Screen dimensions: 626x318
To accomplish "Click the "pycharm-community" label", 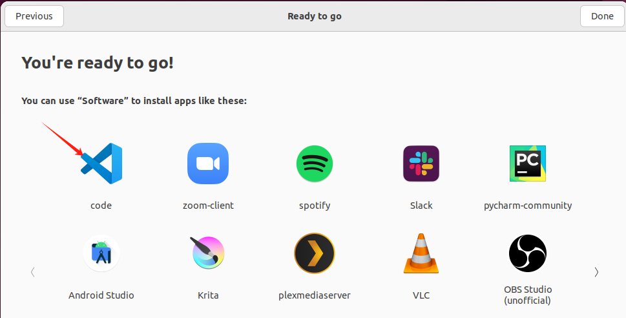I will 528,206.
